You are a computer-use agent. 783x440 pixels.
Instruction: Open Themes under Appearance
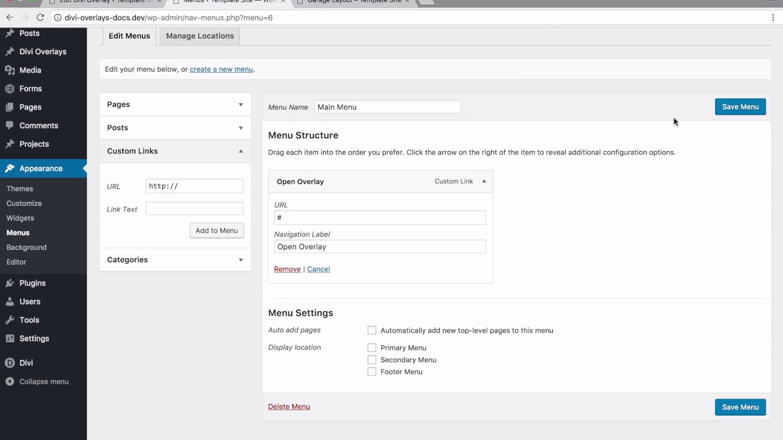pos(20,189)
